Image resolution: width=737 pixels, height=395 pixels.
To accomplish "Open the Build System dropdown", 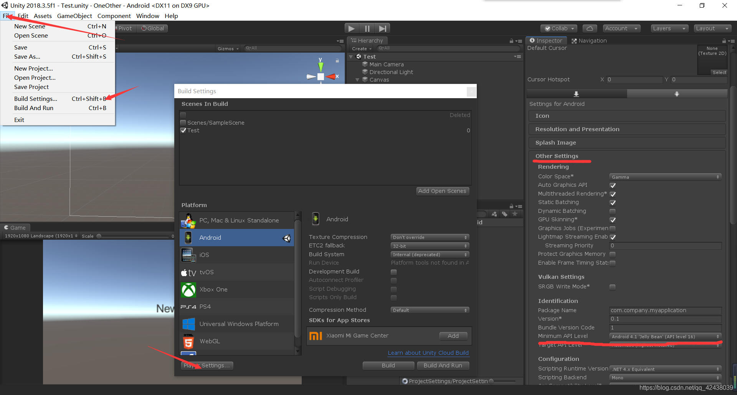I will coord(430,255).
